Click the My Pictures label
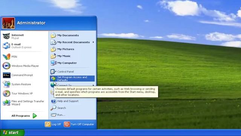The image size is (241, 136). point(66,49)
